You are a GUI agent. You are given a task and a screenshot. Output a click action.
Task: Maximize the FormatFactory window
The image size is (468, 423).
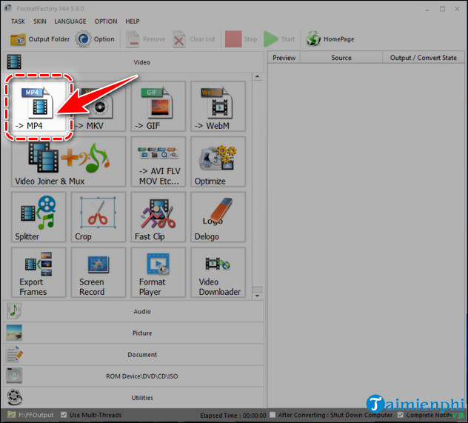click(x=442, y=9)
